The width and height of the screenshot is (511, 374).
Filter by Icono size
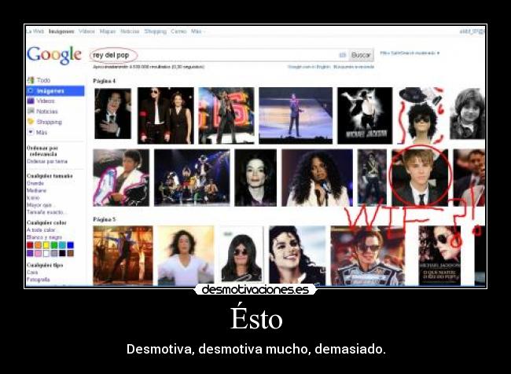(33, 198)
